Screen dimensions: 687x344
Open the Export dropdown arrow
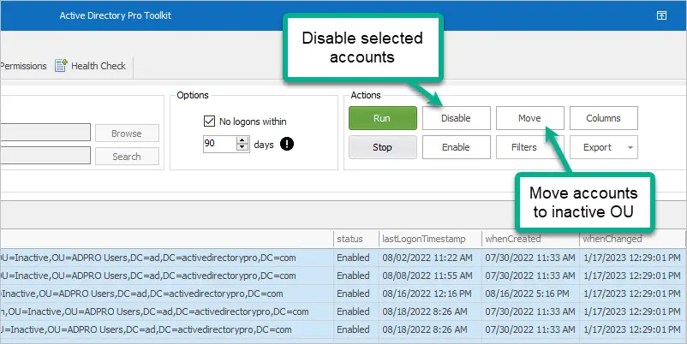(630, 147)
